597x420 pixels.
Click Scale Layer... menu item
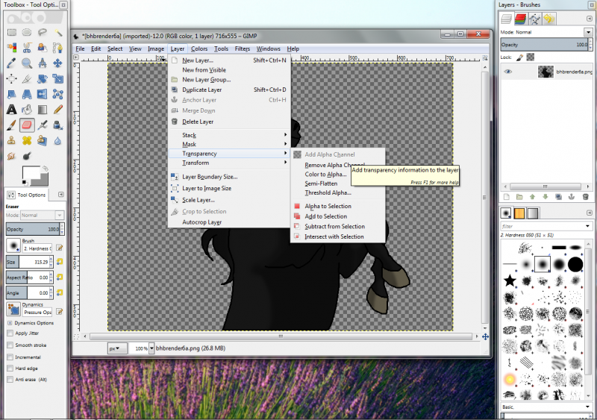point(229,200)
